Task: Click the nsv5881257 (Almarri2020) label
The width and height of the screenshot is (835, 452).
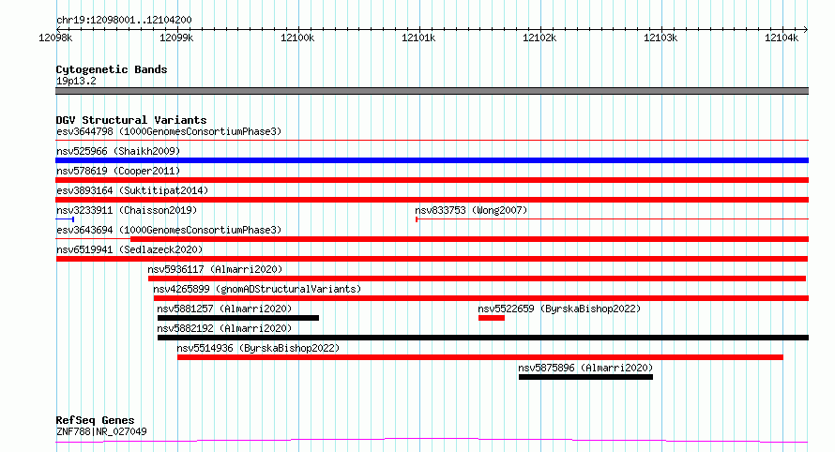Action: click(224, 309)
